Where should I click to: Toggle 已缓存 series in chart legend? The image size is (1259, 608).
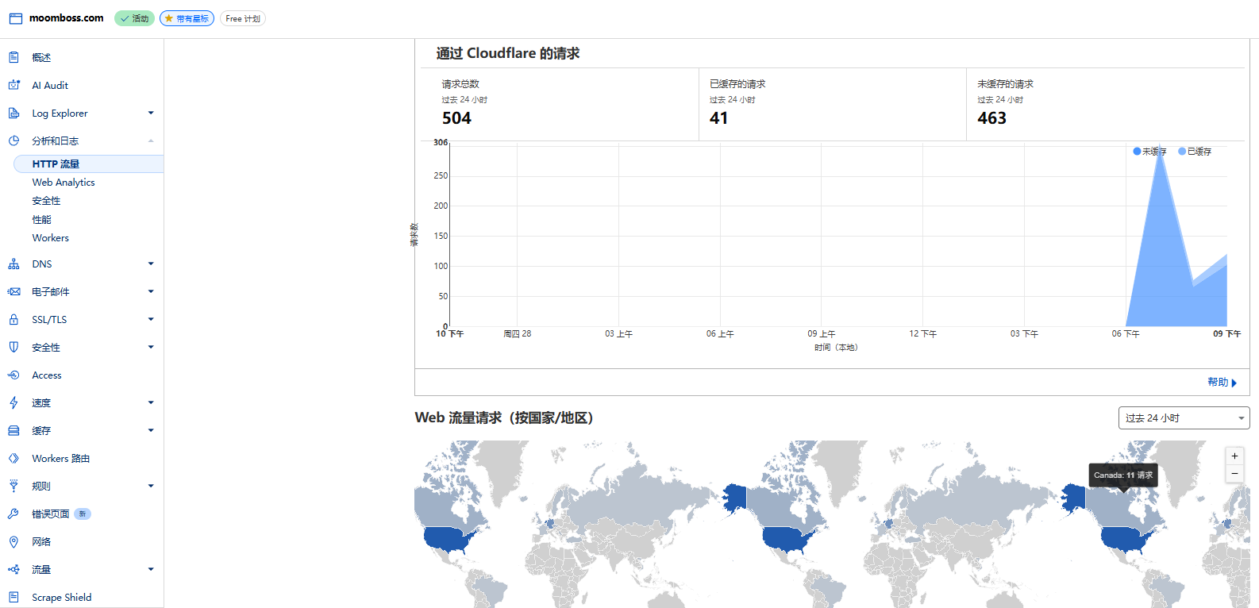pos(1195,151)
